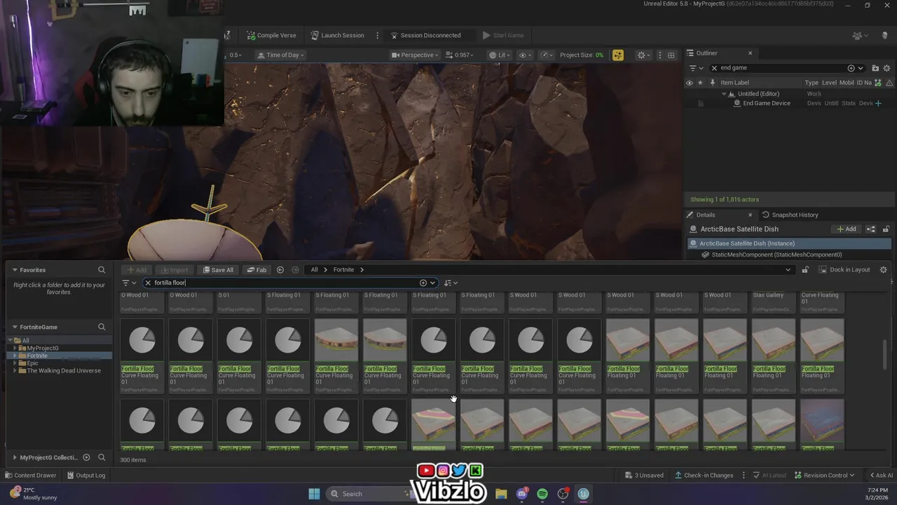Image resolution: width=897 pixels, height=505 pixels.
Task: Open the Time of Day dropdown
Action: click(280, 55)
